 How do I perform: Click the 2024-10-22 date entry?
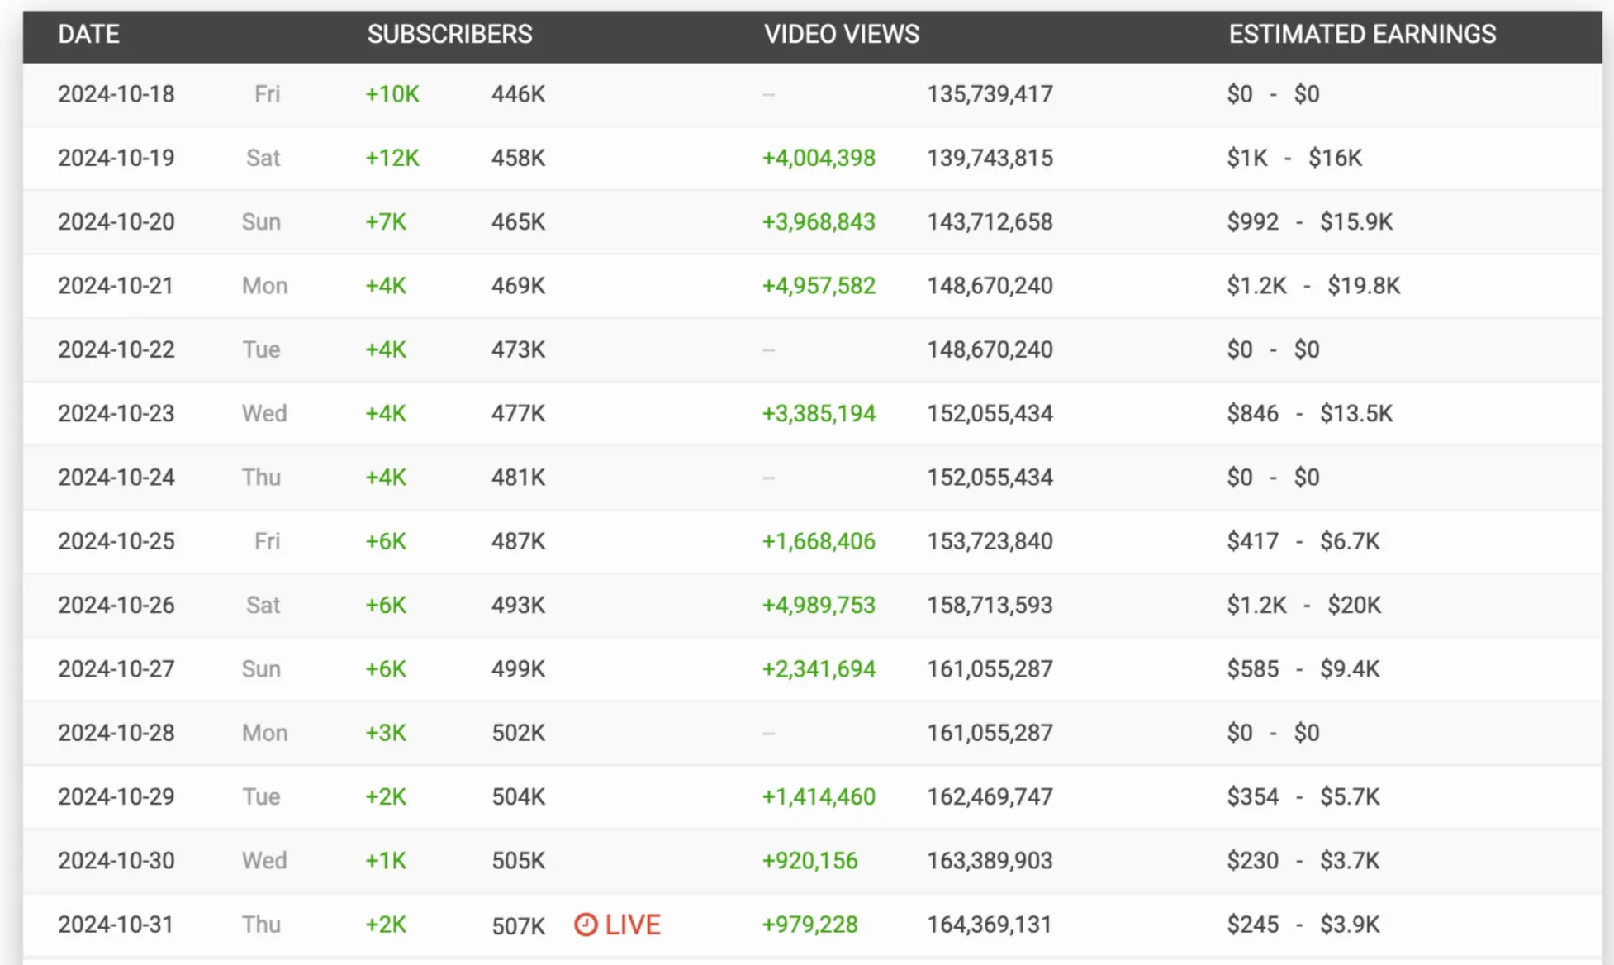point(116,349)
